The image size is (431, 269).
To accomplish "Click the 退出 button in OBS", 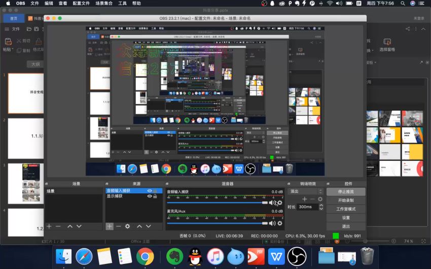I will 346,226.
